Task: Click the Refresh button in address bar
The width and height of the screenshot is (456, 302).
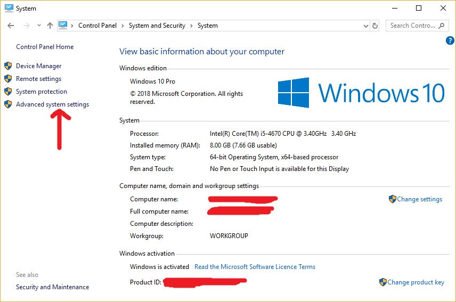Action: [375, 26]
